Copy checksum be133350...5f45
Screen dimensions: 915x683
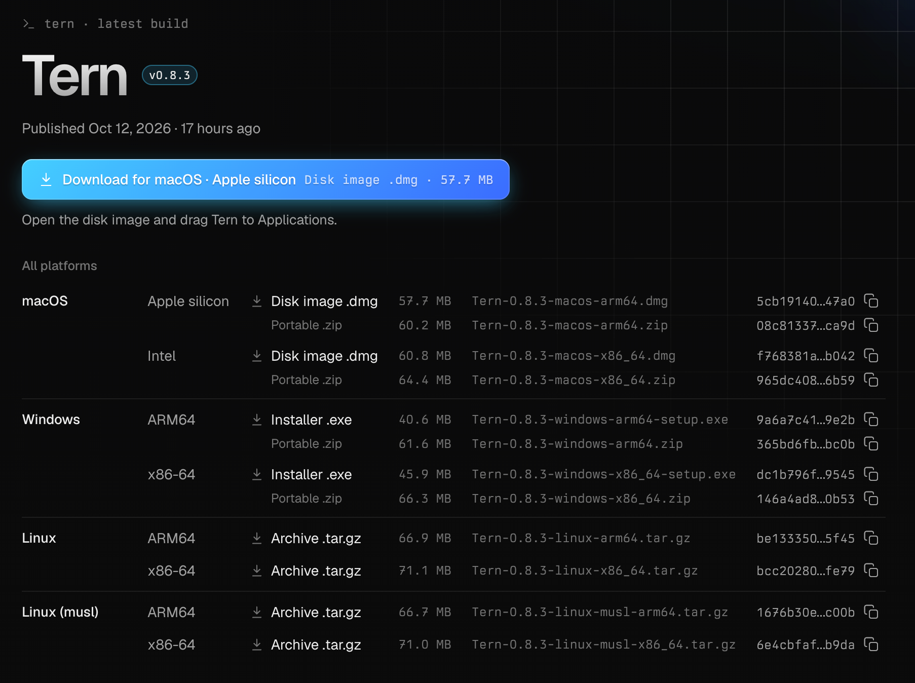[871, 538]
